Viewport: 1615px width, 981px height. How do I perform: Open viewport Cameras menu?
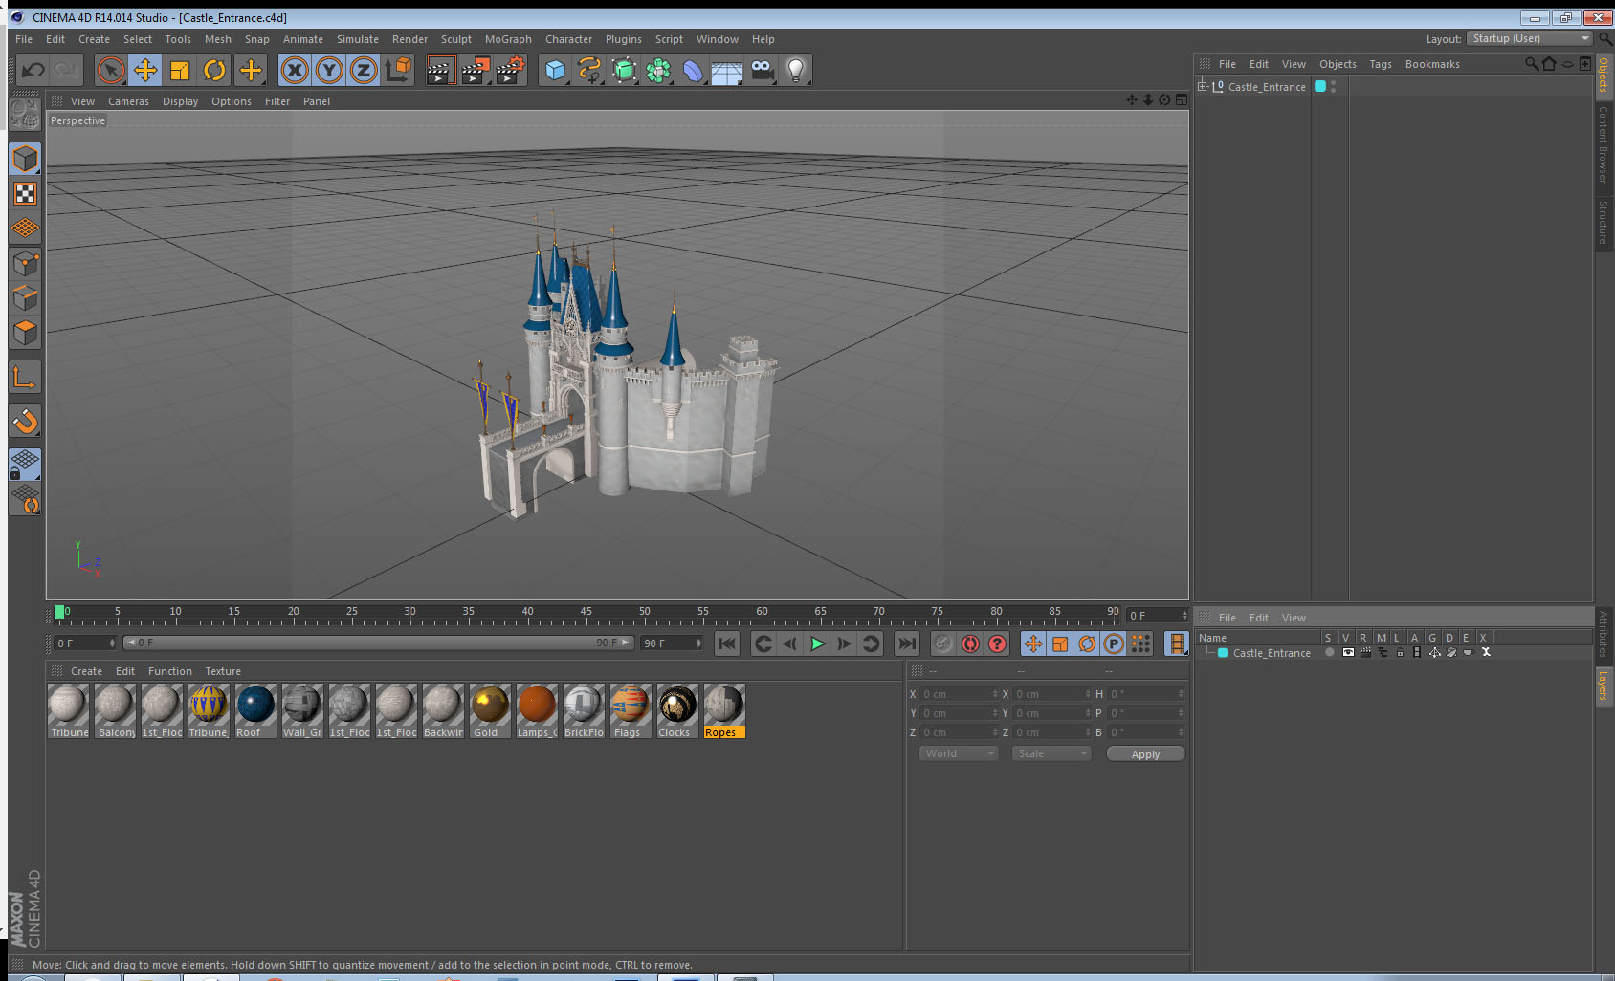pos(128,101)
